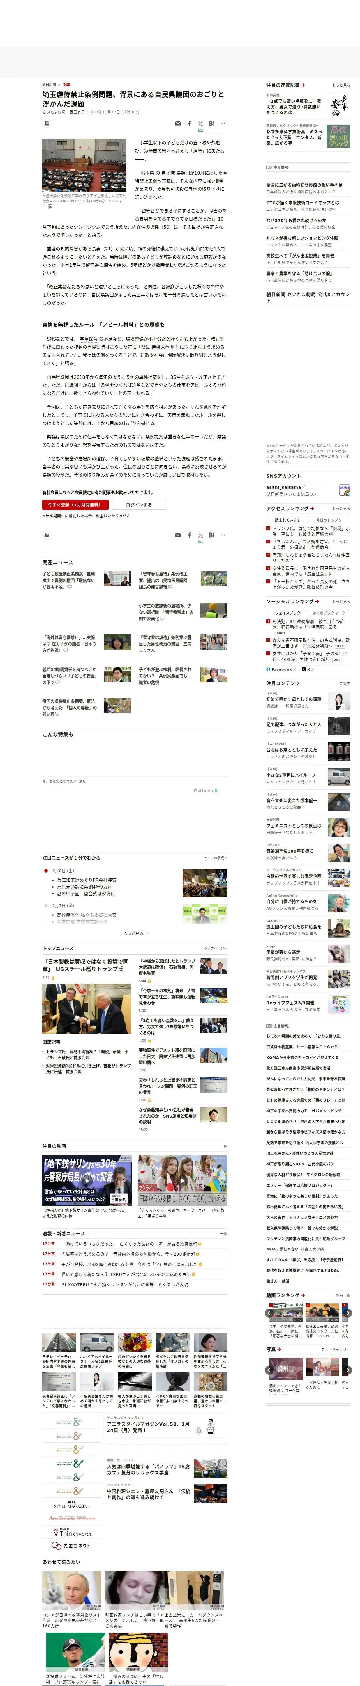This screenshot has width=360, height=1686.
Task: Click red arrow beside 注目の連載記事
Action: (x=303, y=85)
